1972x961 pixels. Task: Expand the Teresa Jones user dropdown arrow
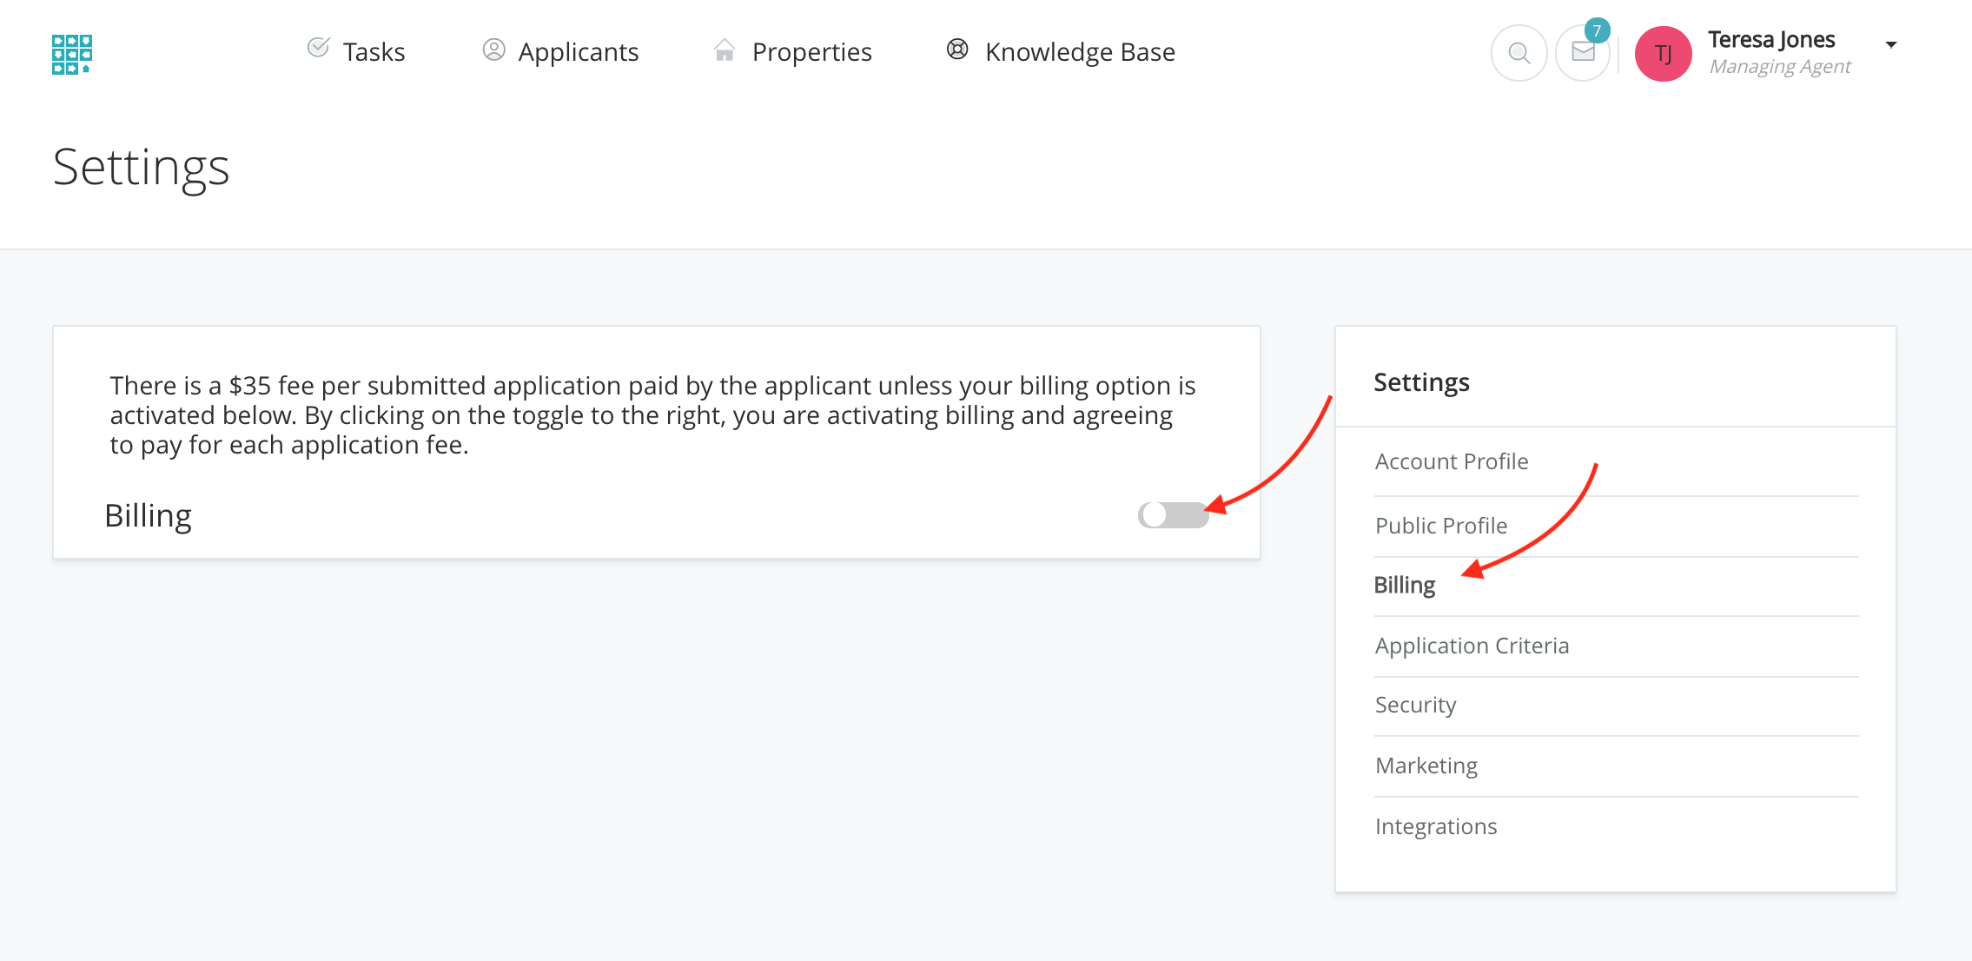pos(1891,44)
